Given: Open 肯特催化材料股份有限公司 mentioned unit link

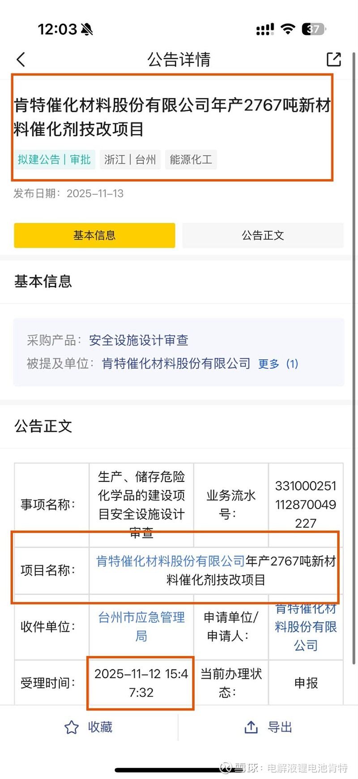Looking at the screenshot, I should click(x=176, y=363).
